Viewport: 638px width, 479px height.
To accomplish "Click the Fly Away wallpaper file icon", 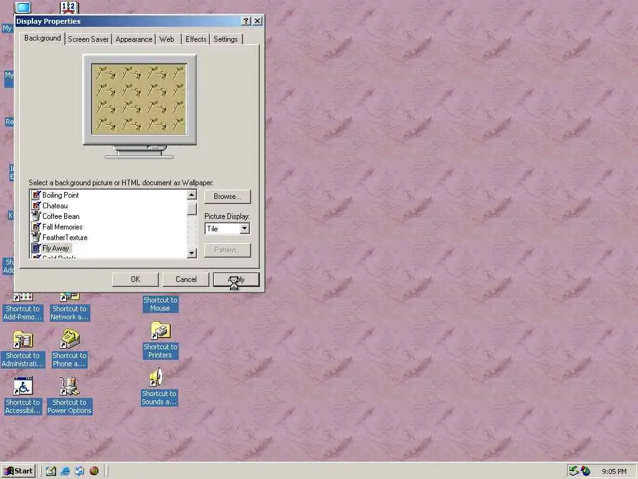I will 36,248.
